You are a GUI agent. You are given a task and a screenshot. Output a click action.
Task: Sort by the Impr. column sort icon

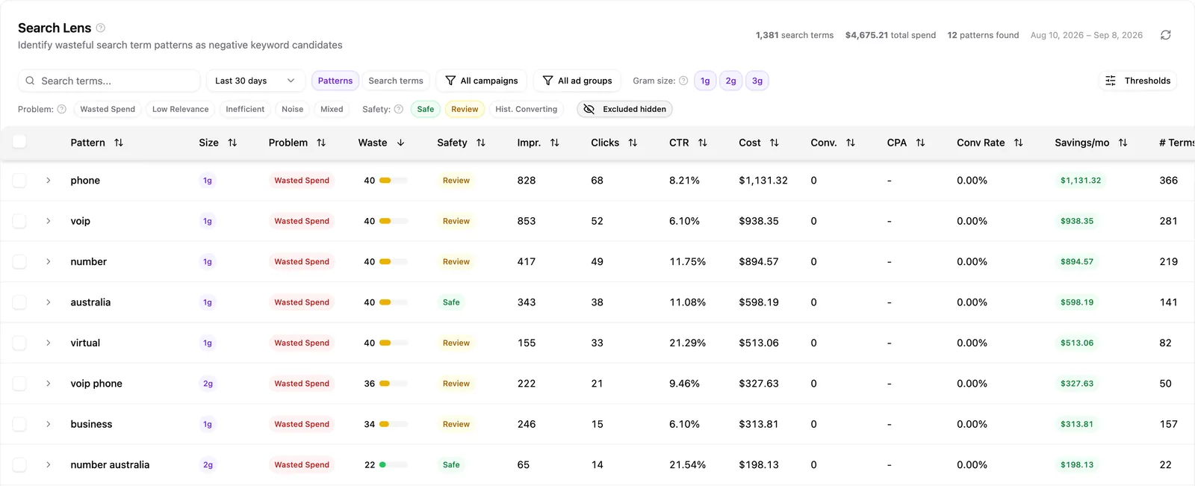(554, 143)
